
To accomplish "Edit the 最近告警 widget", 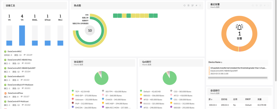I will coord(261,5).
